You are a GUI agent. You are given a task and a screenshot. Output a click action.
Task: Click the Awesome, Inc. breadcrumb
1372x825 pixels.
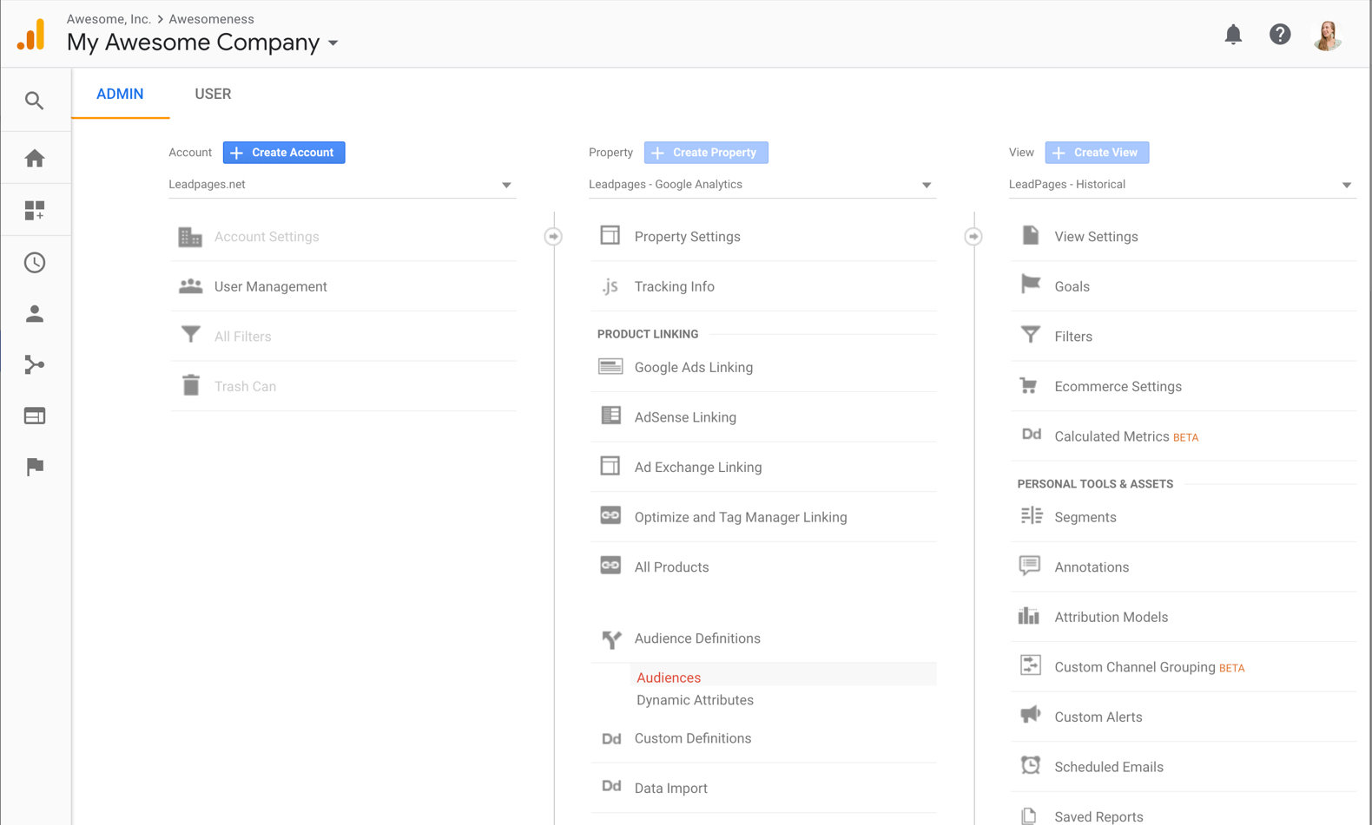click(109, 19)
